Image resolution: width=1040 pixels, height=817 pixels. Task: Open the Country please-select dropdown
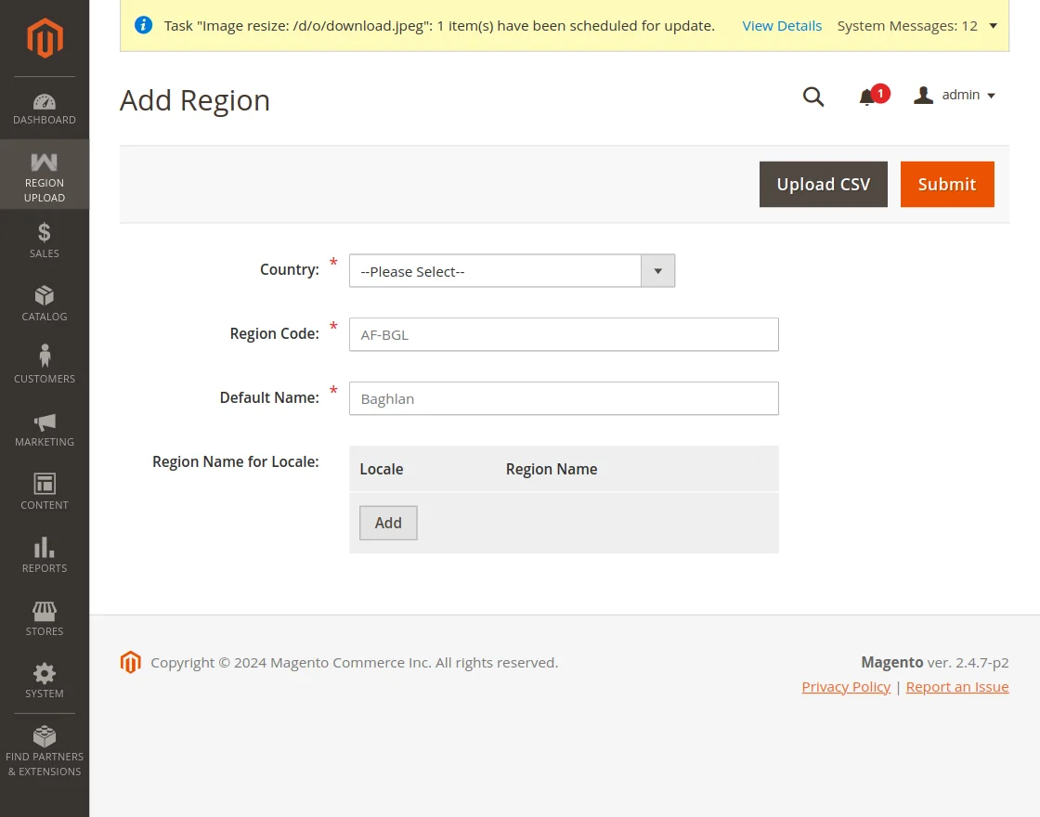(511, 270)
